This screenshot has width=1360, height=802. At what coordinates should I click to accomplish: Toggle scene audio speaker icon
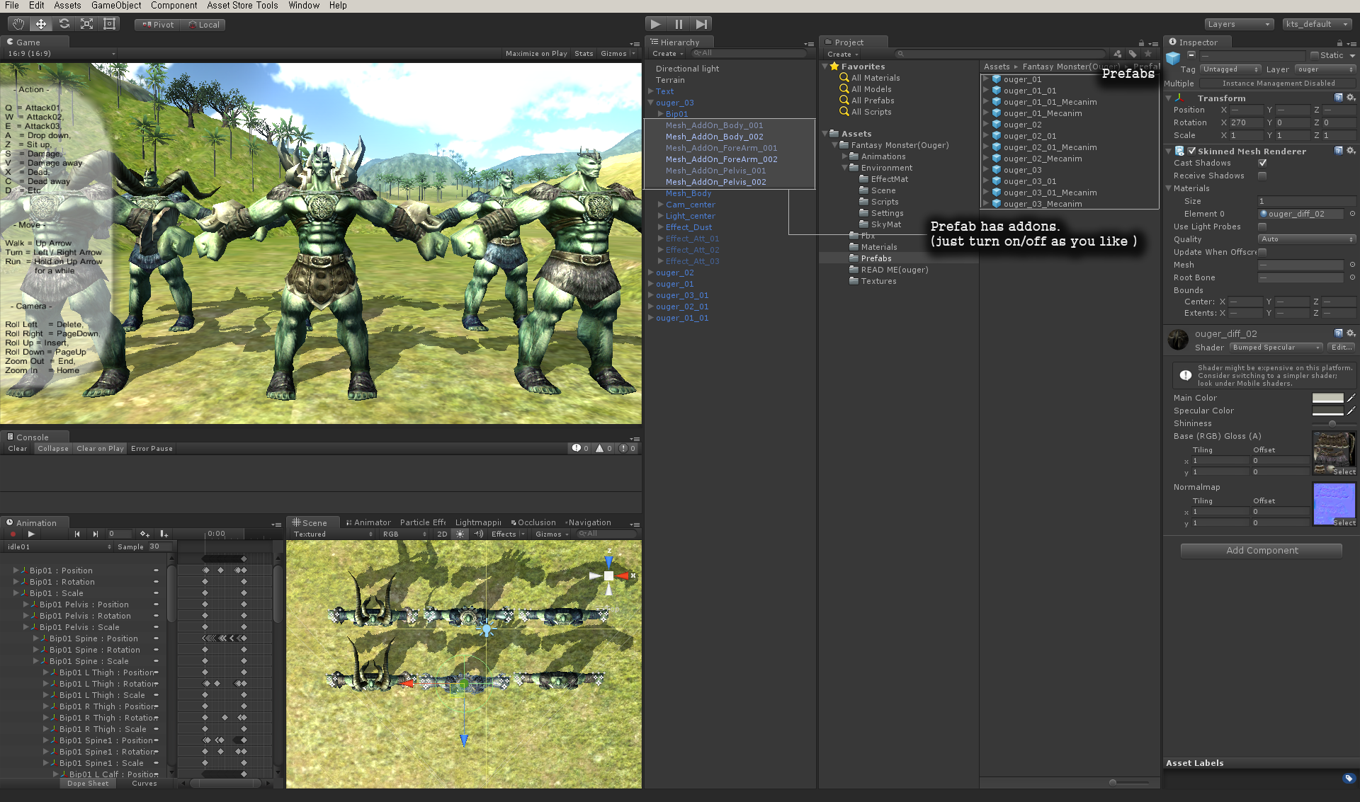point(478,534)
